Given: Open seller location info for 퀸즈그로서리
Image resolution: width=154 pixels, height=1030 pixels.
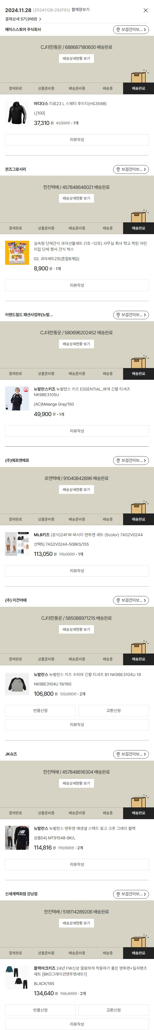Looking at the screenshot, I should pos(131,169).
